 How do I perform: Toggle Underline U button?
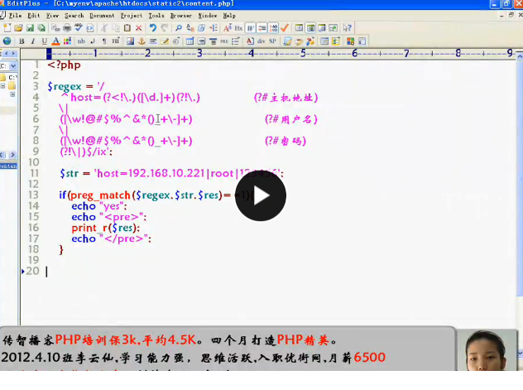coord(44,41)
